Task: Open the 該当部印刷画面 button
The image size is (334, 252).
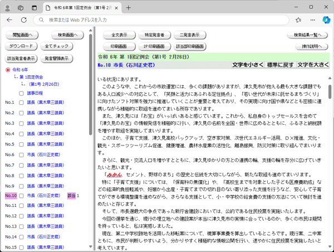Action: (190, 46)
